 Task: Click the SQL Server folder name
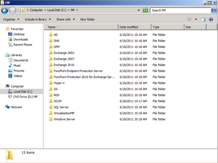[61, 107]
